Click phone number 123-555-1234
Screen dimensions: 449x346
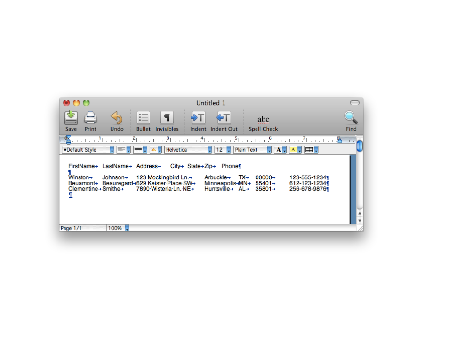[x=307, y=177]
